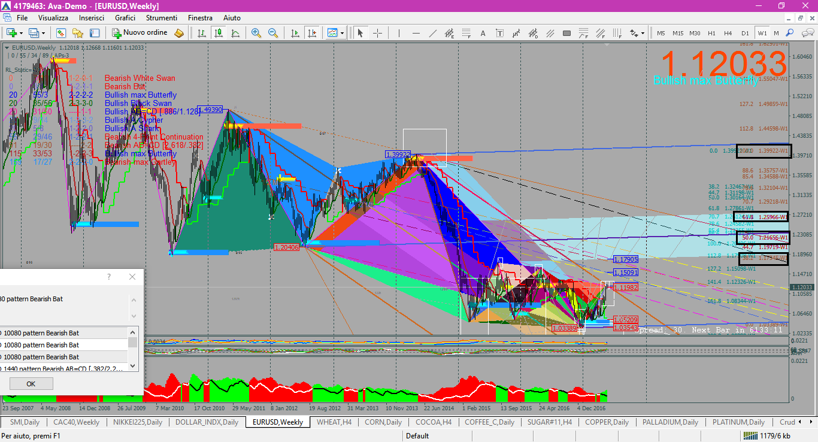Select the standard cursor arrow tool
The height and width of the screenshot is (442, 818).
360,33
